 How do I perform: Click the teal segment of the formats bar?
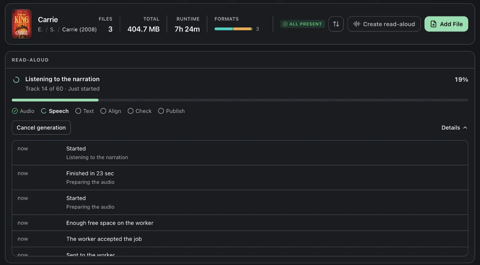pos(224,29)
